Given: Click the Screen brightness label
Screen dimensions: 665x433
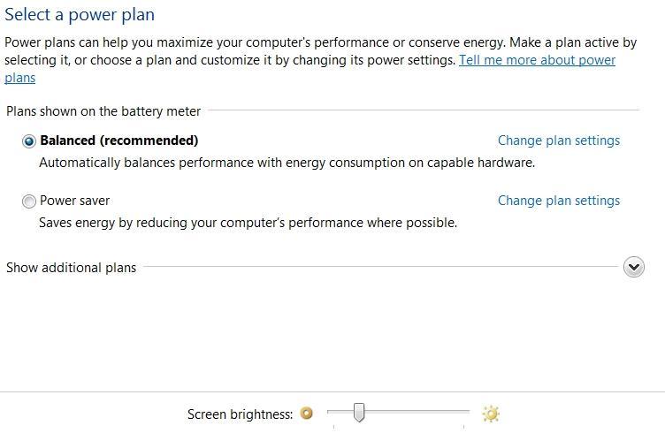Looking at the screenshot, I should click(x=240, y=414).
